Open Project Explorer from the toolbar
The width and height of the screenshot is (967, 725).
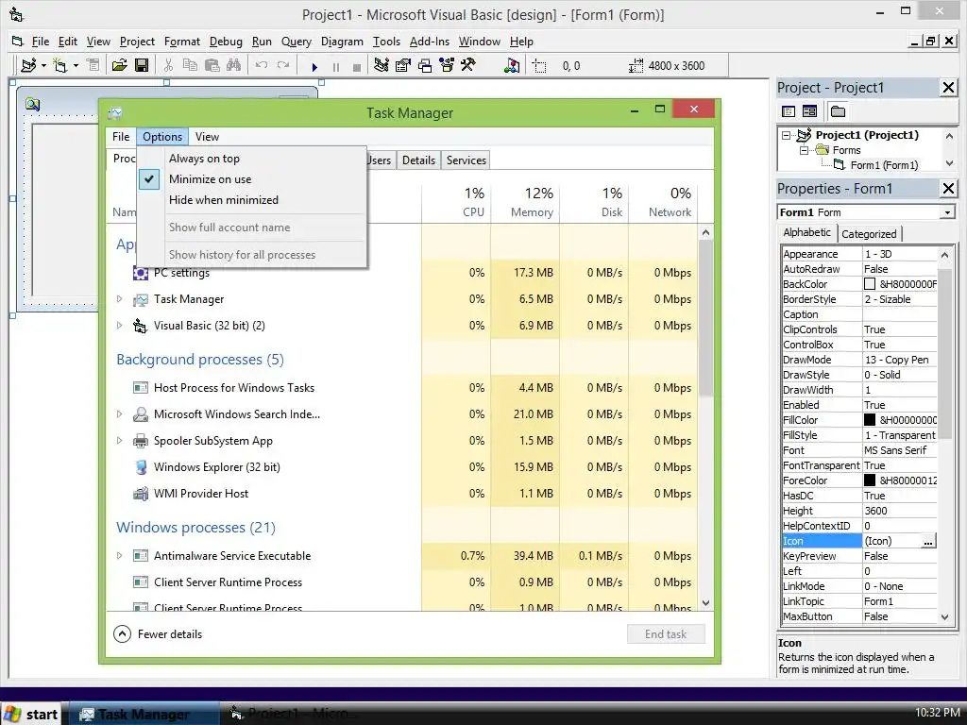point(382,65)
